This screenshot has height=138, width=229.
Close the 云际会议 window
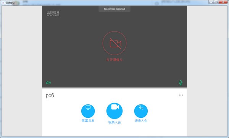coord(223,2)
